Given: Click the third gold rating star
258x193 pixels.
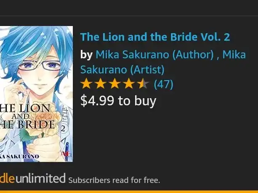Looking at the screenshot, I should 114,83.
